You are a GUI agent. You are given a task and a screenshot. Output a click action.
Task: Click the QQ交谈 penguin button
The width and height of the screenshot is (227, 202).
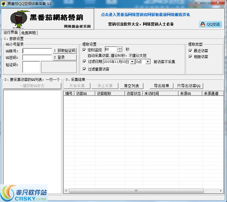[x=210, y=24]
